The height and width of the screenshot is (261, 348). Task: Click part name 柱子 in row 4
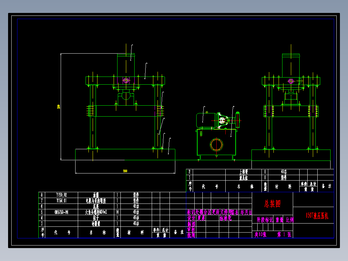point(96,218)
